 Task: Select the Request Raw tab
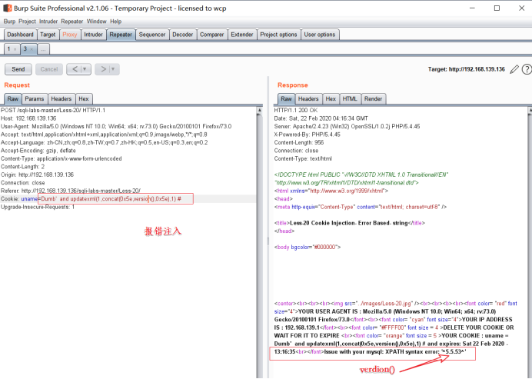[x=13, y=98]
